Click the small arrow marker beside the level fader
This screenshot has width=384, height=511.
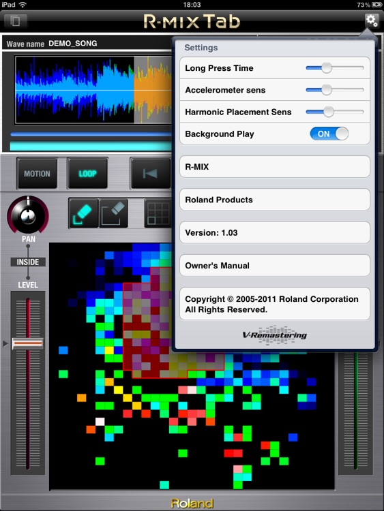point(5,343)
